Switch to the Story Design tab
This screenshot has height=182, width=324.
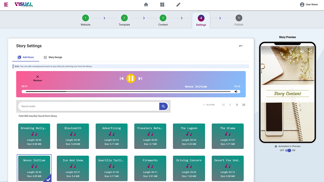point(53,57)
